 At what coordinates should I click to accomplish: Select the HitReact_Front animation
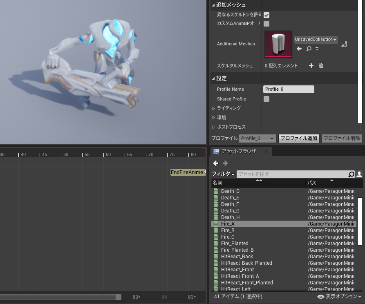click(284, 270)
